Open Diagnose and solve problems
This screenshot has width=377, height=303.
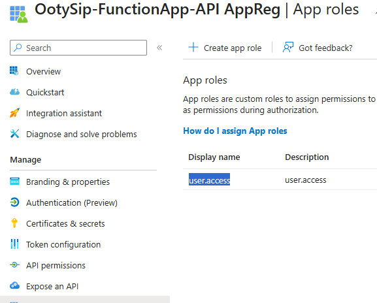(82, 134)
